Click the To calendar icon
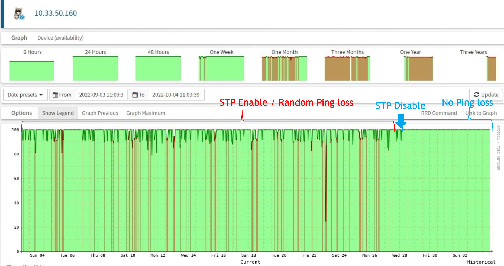 135,95
